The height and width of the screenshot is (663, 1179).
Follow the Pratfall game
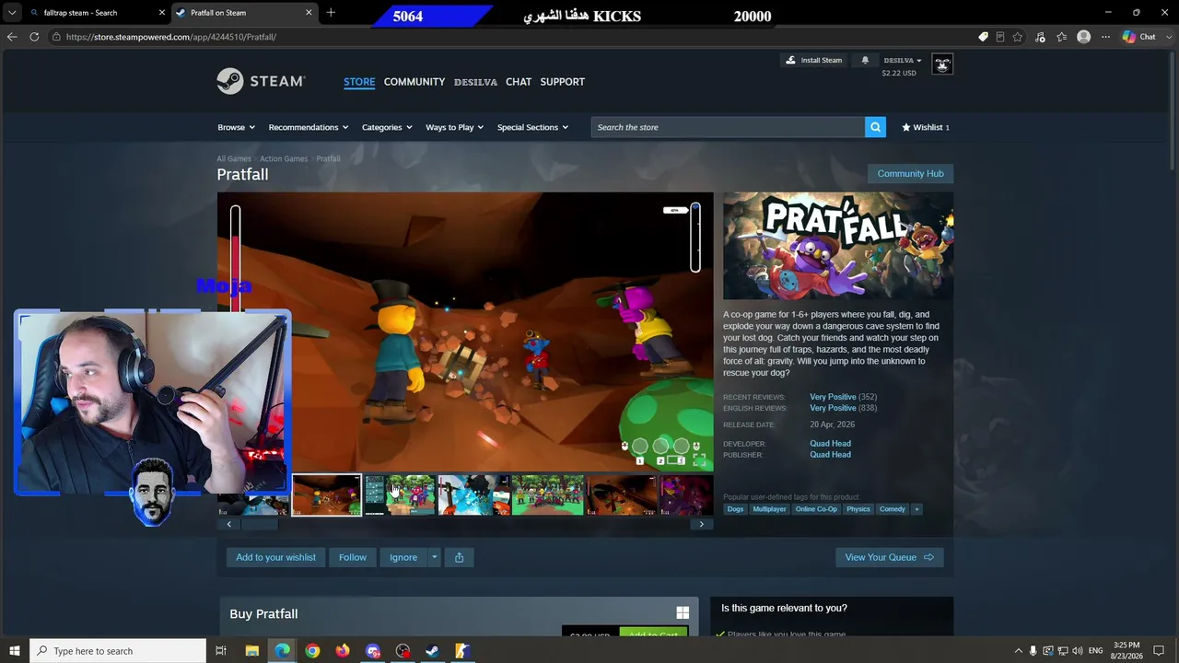tap(352, 557)
